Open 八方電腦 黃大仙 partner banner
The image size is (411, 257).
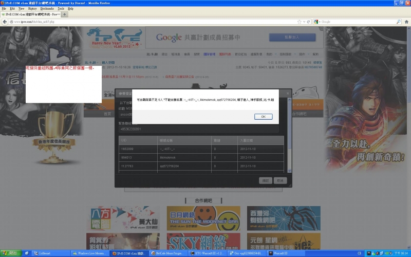123,218
